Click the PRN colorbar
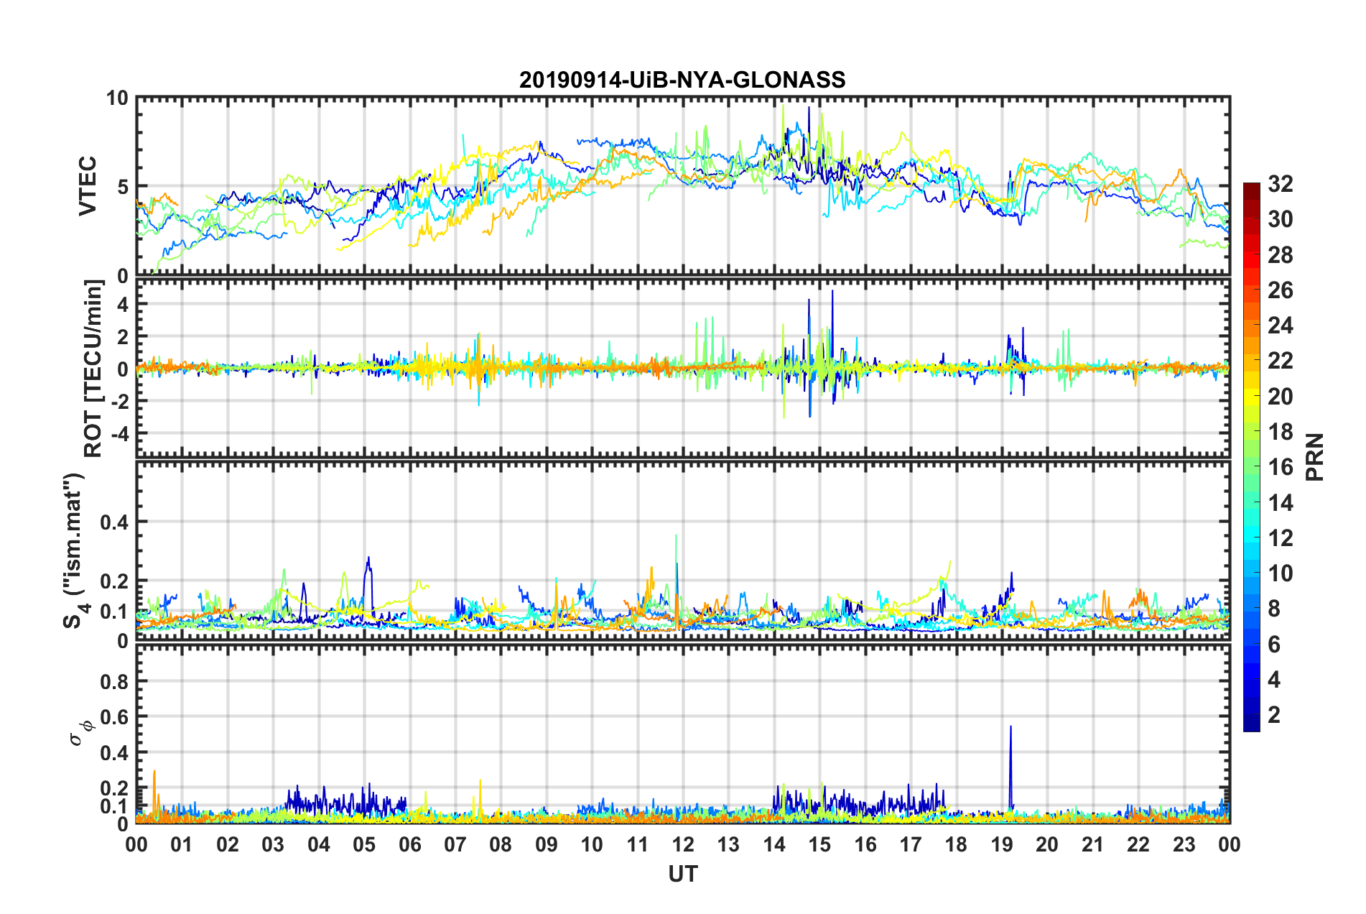 (1251, 457)
